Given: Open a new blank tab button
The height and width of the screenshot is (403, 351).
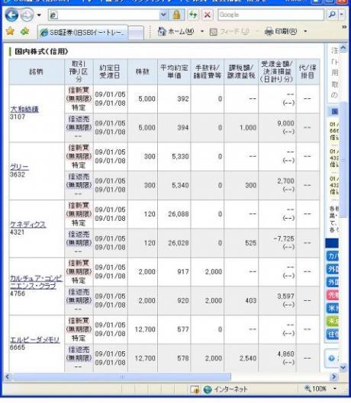Looking at the screenshot, I should (x=136, y=34).
